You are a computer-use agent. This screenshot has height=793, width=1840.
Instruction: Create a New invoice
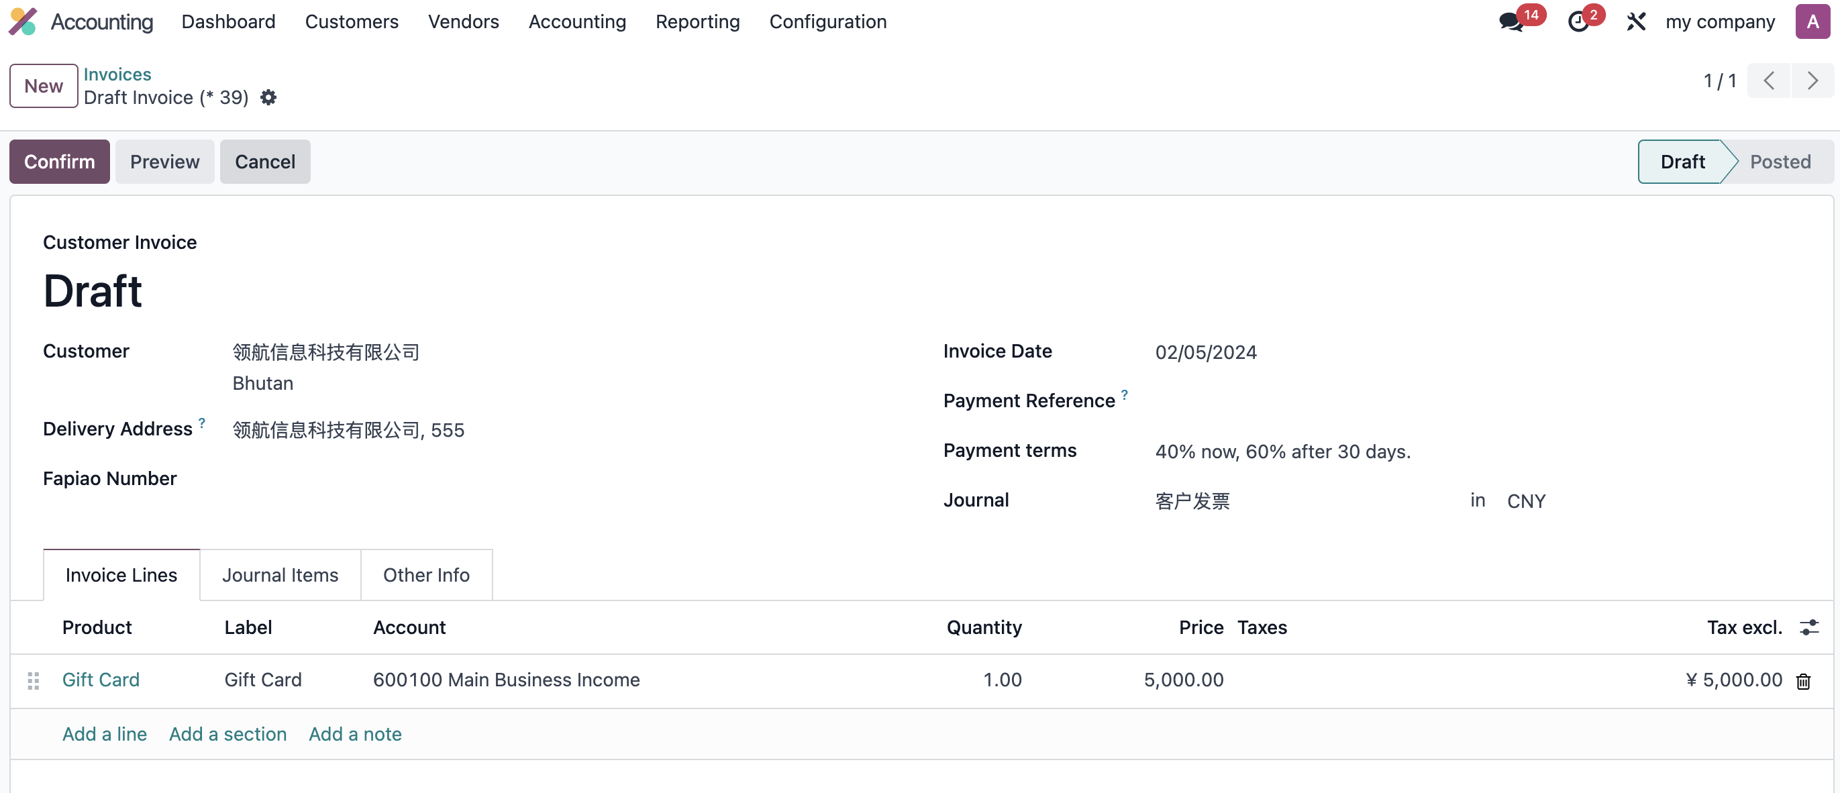(x=44, y=86)
